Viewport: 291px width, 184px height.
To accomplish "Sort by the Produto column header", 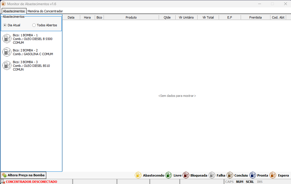I will [131, 17].
